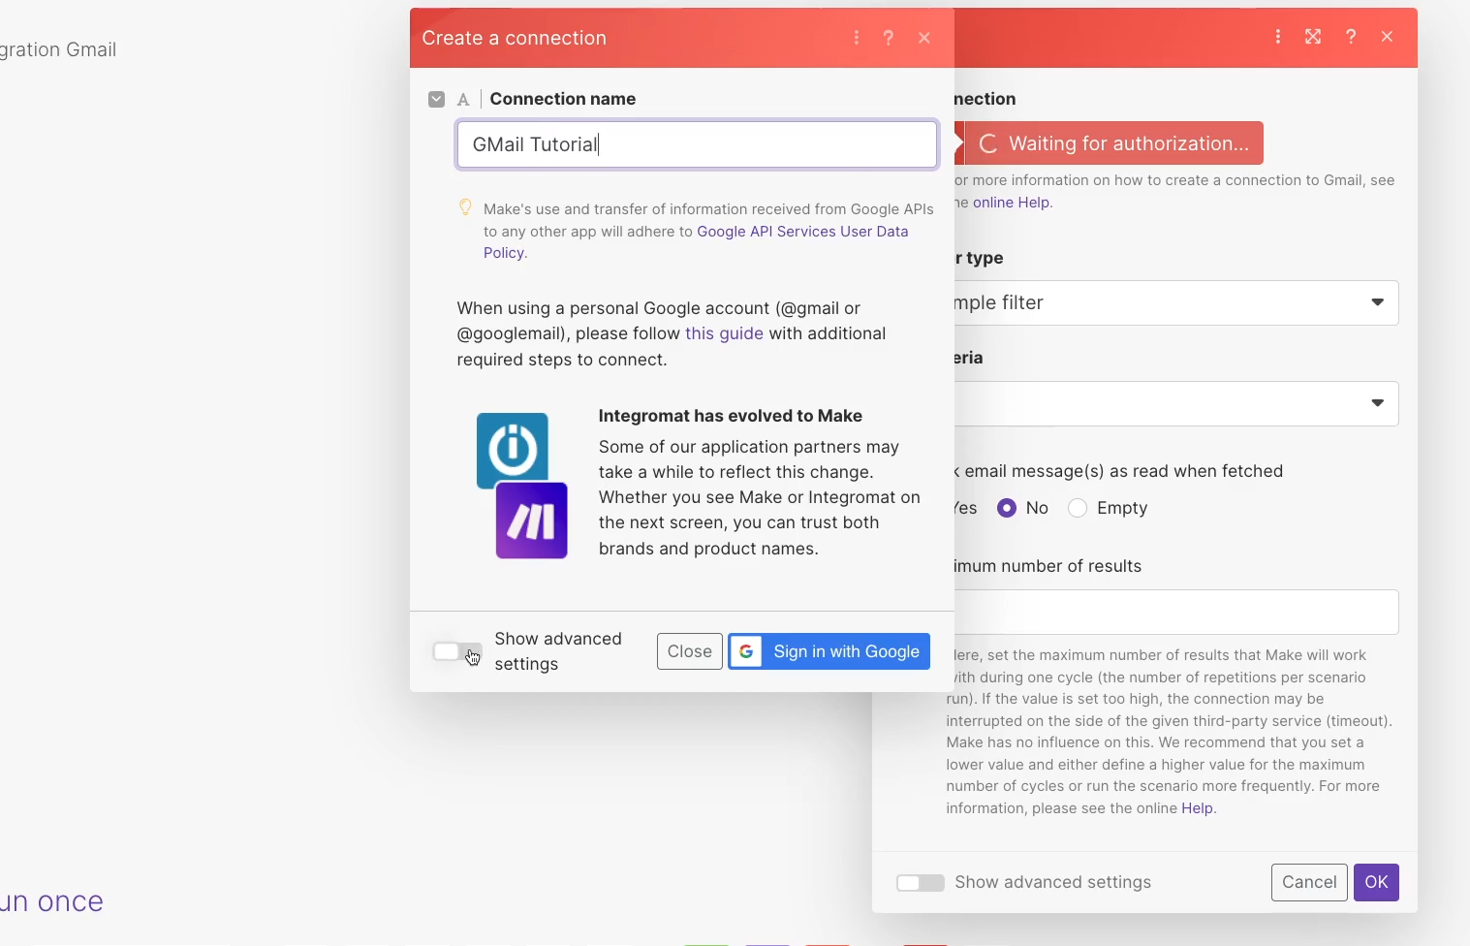Select the Empty radio button
The width and height of the screenshot is (1470, 946).
pyautogui.click(x=1078, y=508)
